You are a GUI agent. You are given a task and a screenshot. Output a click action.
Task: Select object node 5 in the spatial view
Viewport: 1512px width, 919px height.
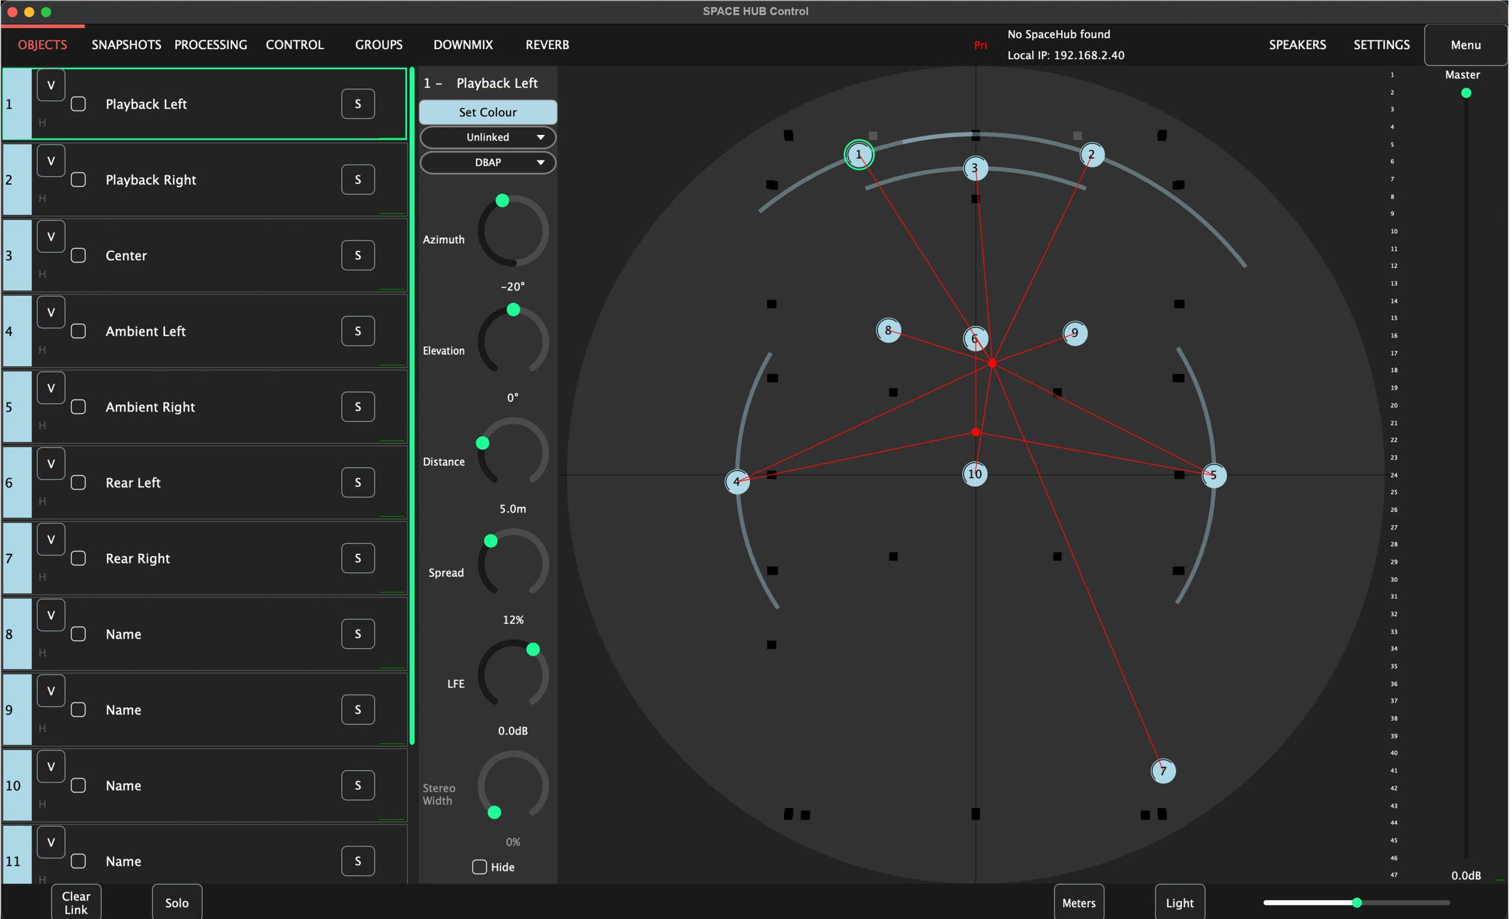[1214, 475]
